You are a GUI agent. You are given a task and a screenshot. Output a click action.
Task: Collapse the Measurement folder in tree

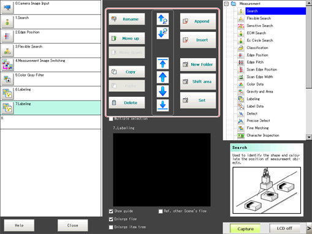(x=226, y=4)
